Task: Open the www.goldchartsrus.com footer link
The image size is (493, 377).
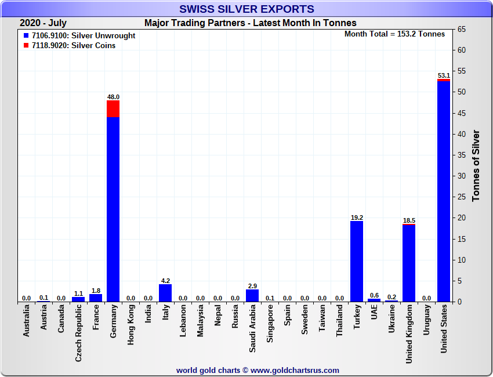Action: pyautogui.click(x=295, y=370)
